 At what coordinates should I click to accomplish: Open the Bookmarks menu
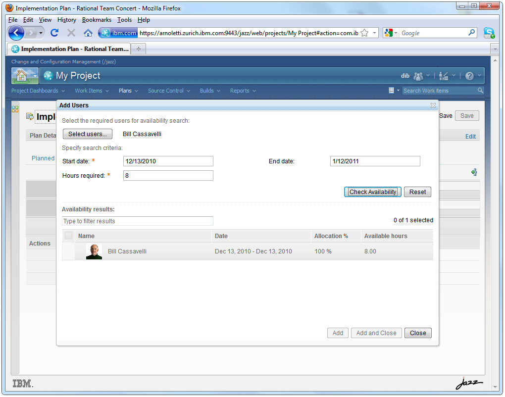pos(97,20)
